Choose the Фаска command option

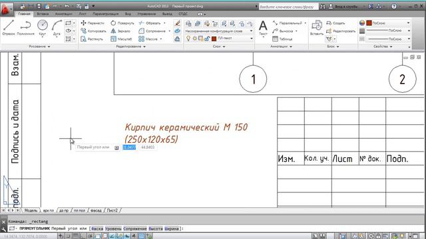point(97,228)
